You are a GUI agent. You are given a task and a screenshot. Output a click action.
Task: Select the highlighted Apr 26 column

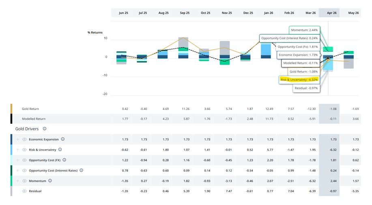[x=329, y=13]
